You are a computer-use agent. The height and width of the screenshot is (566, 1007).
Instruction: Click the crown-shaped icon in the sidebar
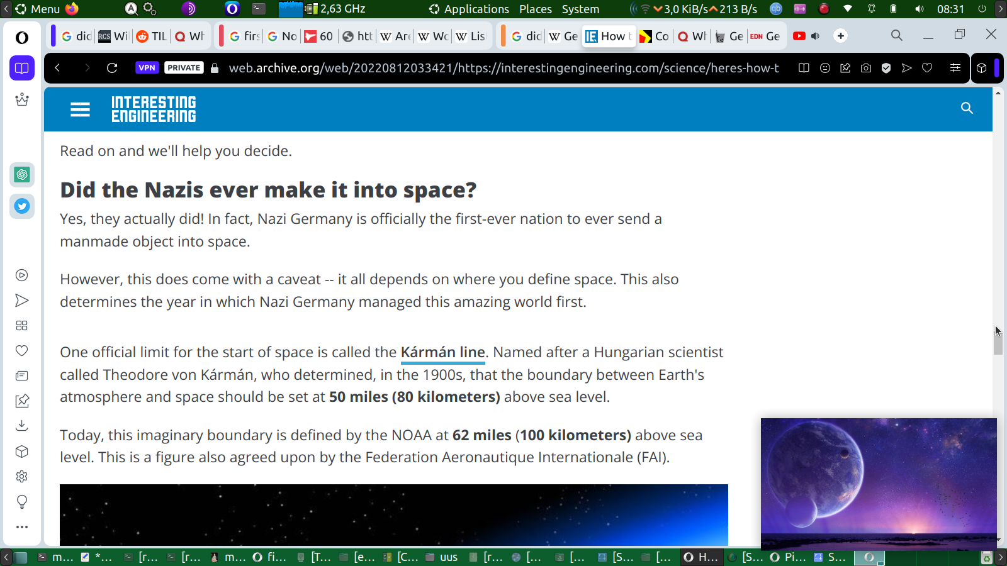pyautogui.click(x=22, y=99)
